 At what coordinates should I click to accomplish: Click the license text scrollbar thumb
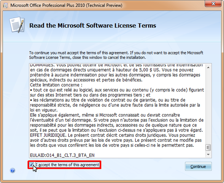(208, 148)
